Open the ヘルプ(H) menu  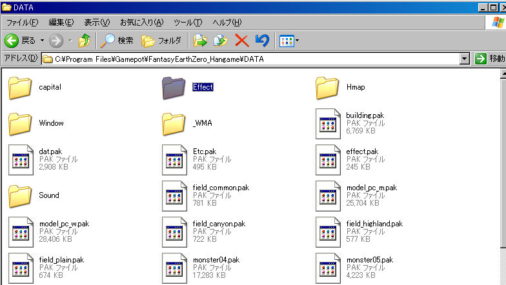[227, 22]
